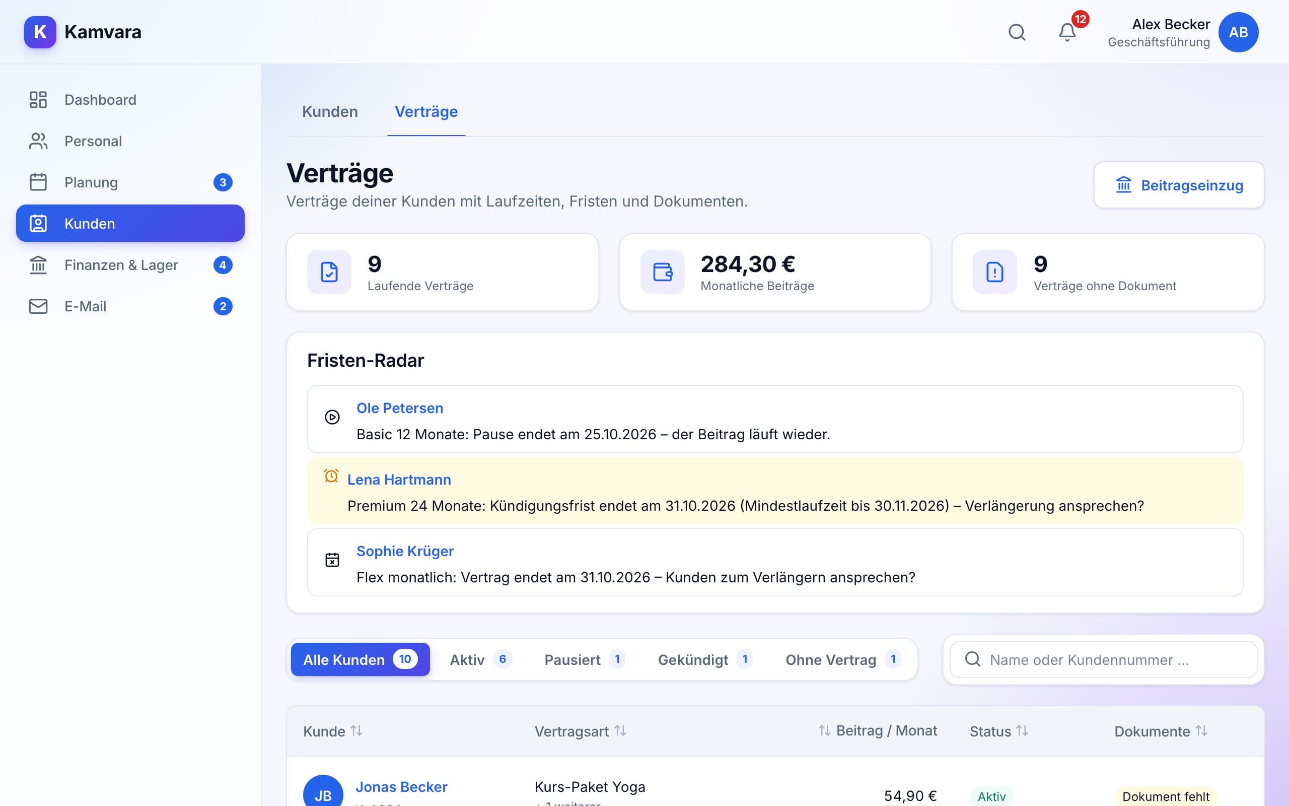1289x806 pixels.
Task: Click the Aktiv status badge for Jonas Becker
Action: [991, 796]
